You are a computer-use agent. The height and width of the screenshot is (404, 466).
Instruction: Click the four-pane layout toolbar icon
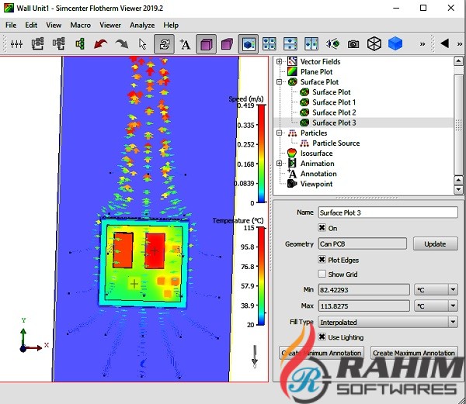click(x=270, y=44)
